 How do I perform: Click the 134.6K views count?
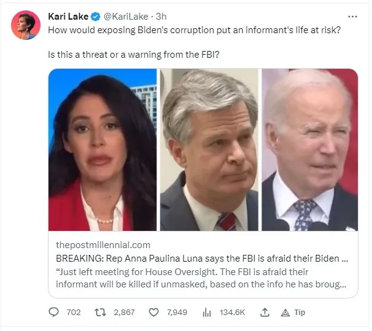tap(232, 312)
